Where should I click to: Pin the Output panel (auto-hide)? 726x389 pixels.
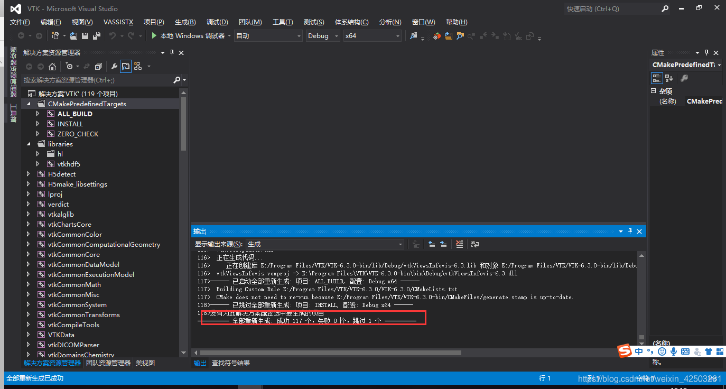point(630,231)
